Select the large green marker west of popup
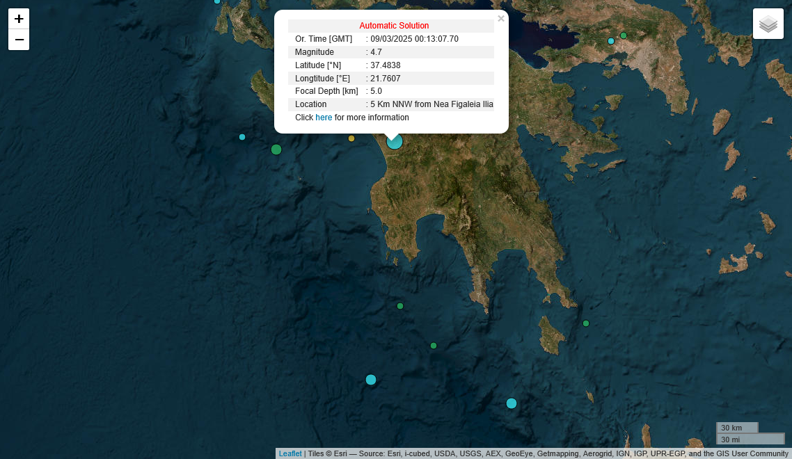The width and height of the screenshot is (792, 459). [x=276, y=150]
